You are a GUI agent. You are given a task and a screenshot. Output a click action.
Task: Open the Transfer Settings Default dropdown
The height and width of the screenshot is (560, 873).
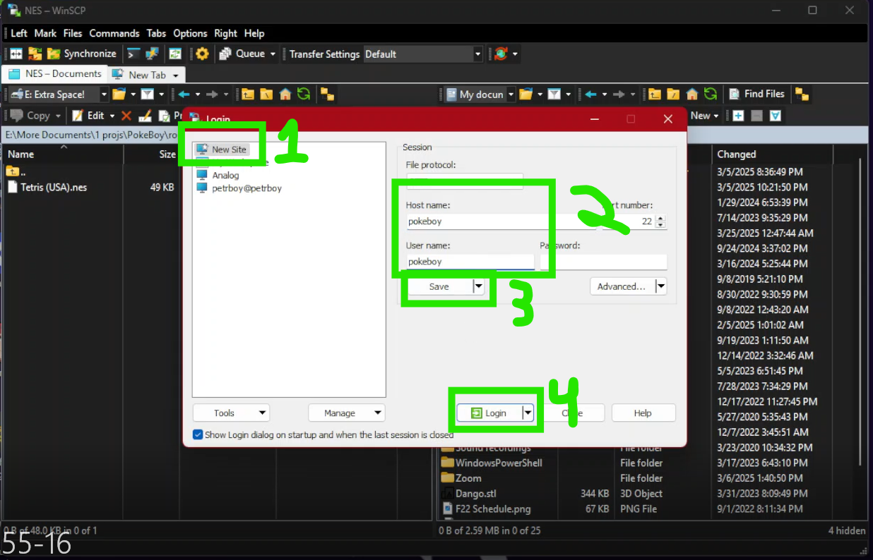click(x=477, y=54)
